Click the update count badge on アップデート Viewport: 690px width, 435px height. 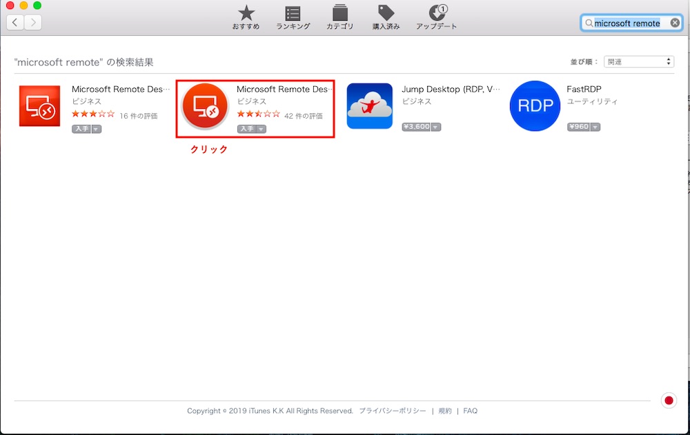[x=443, y=9]
